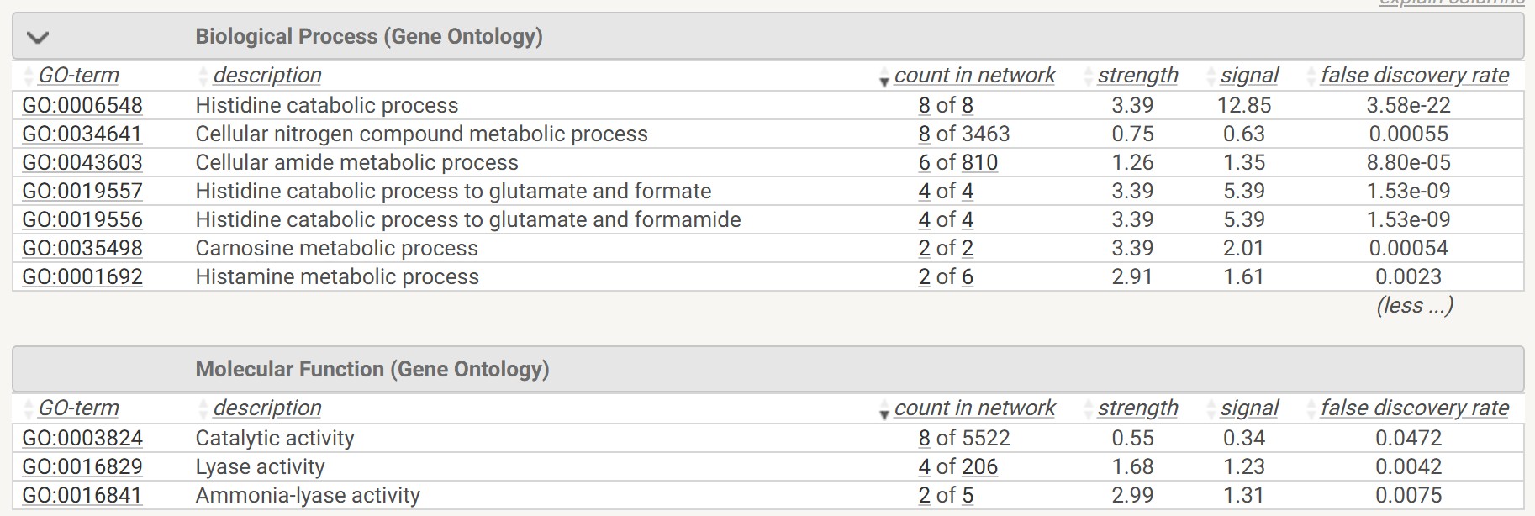
Task: Sort Molecular Function by false discovery rate
Action: [1415, 408]
